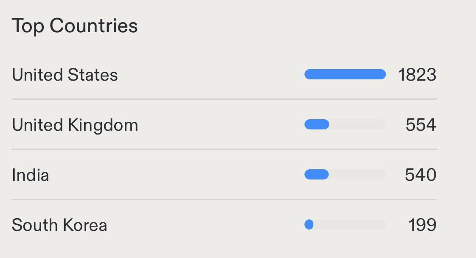Click the divider line below India
Screen dimensions: 476x258
(x=224, y=199)
